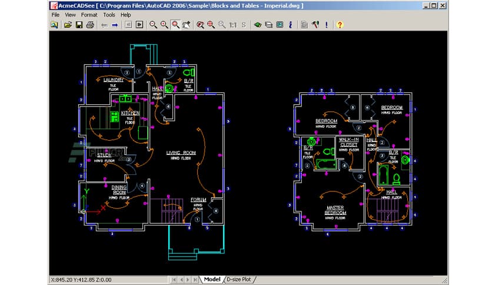Click the Open file folder icon

click(x=68, y=25)
